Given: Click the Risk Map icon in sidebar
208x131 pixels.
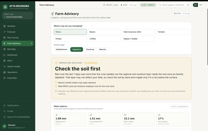Looking at the screenshot, I should (4, 49).
